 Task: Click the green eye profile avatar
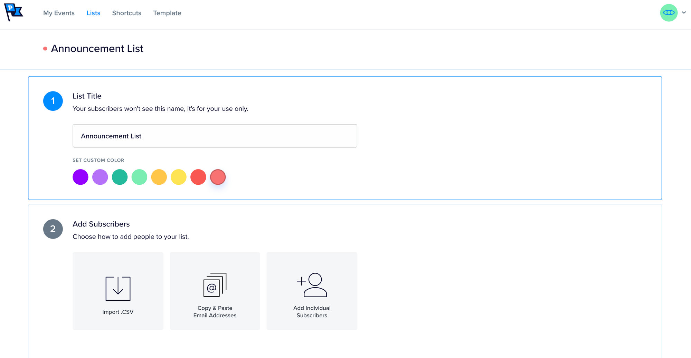[x=669, y=13]
